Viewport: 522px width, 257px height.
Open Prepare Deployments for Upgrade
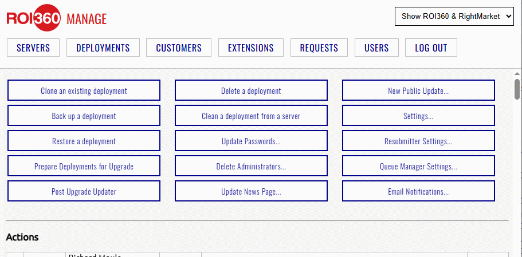tap(84, 166)
